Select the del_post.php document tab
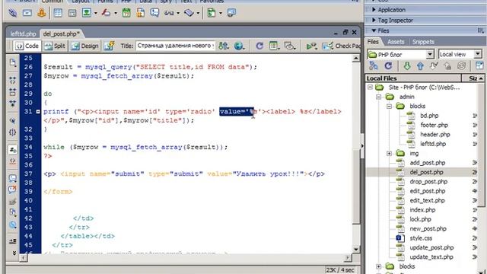Screen dimensions: 487x274 (x=61, y=33)
